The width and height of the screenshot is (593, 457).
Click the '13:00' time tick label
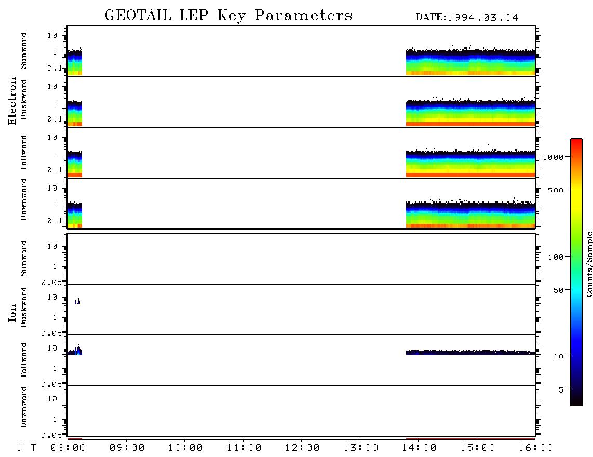click(361, 448)
